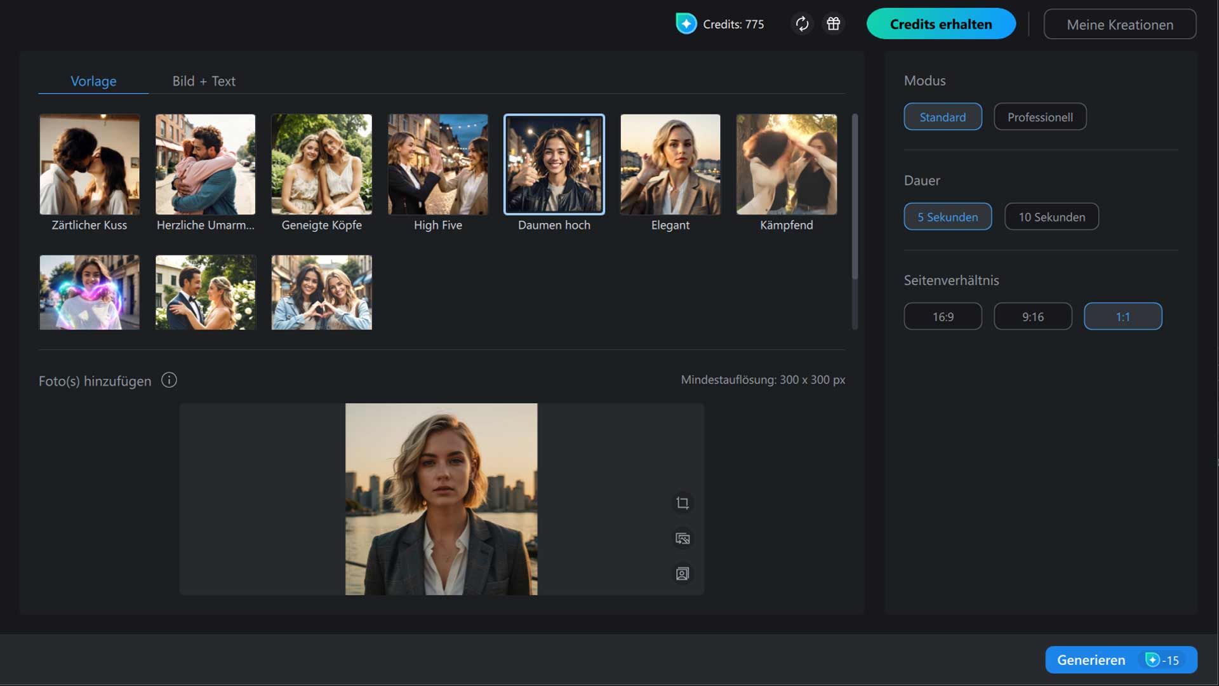Switch mode to Professionell
1219x686 pixels.
click(1039, 117)
